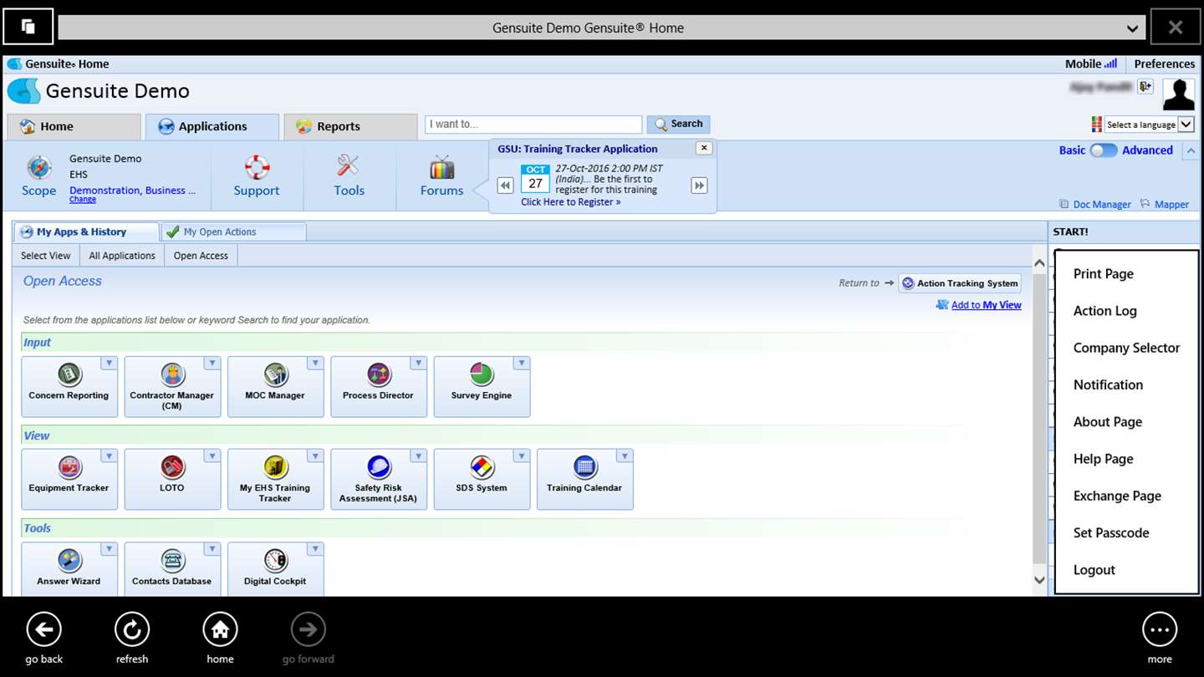Go to next training announcement
This screenshot has height=677, width=1204.
(699, 186)
